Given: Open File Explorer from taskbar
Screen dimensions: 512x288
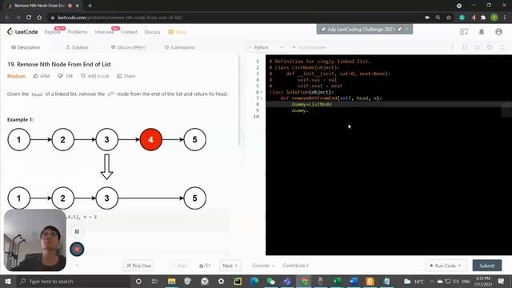Looking at the screenshot, I should 171,281.
